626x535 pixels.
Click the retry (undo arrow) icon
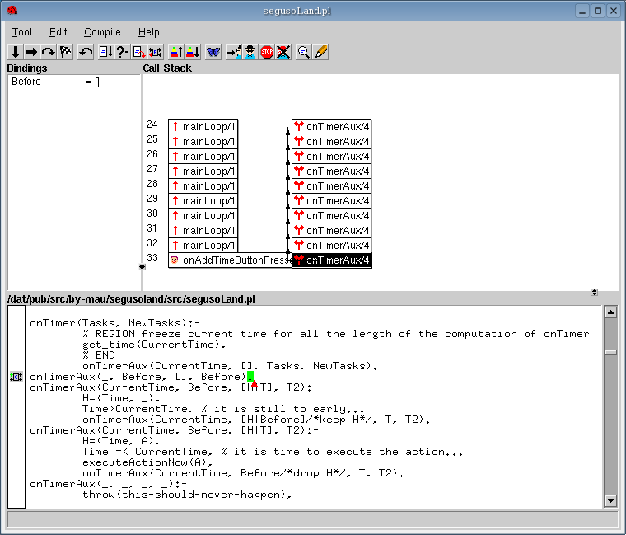86,52
